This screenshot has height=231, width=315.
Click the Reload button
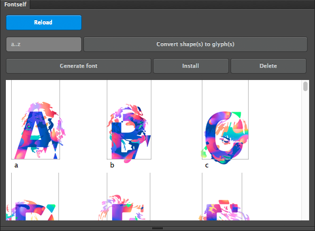(x=44, y=22)
